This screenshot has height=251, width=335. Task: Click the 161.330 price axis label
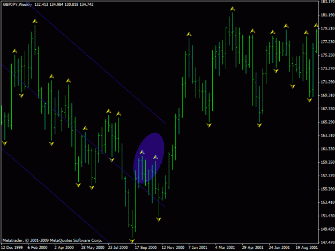pos(327,149)
